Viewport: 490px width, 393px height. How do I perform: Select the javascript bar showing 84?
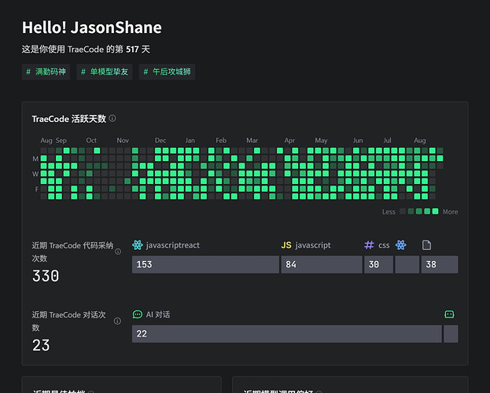pyautogui.click(x=322, y=265)
